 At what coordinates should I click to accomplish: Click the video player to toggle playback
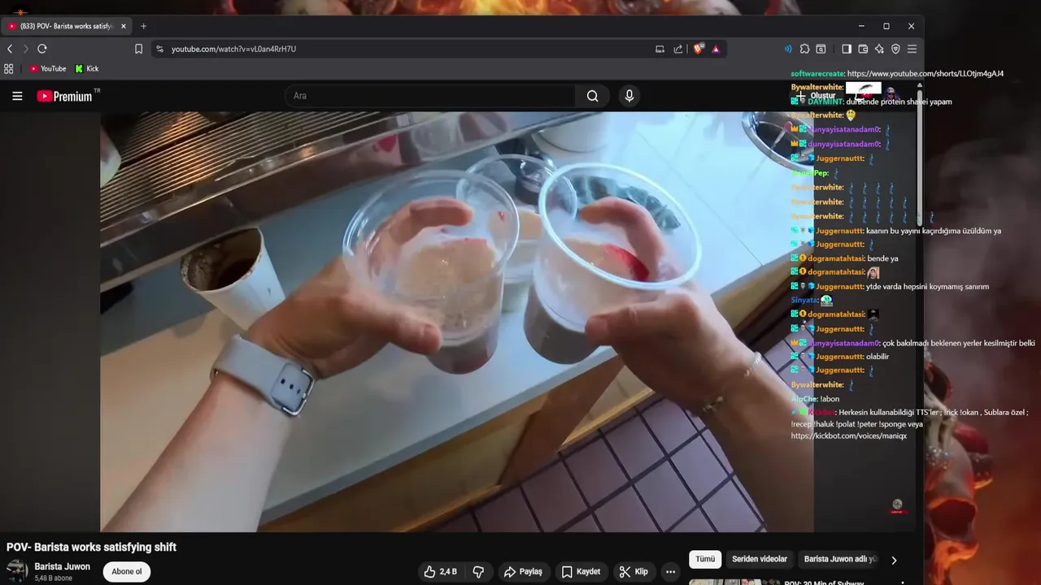pyautogui.click(x=457, y=322)
